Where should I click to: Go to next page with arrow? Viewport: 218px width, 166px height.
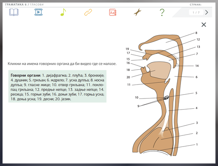(x=207, y=12)
